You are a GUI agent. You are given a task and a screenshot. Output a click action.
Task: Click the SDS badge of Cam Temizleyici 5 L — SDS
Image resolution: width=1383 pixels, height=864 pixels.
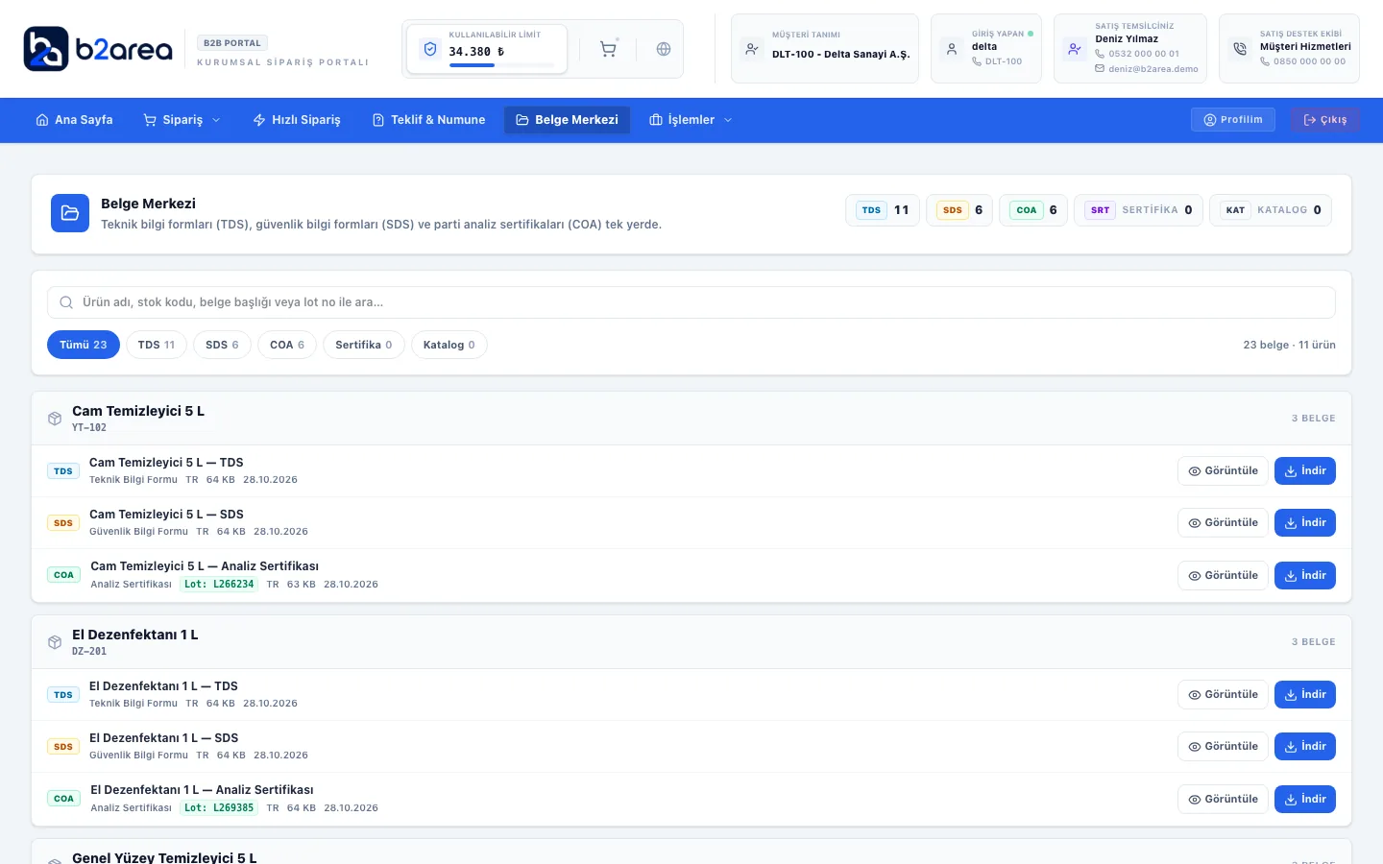[x=63, y=523]
